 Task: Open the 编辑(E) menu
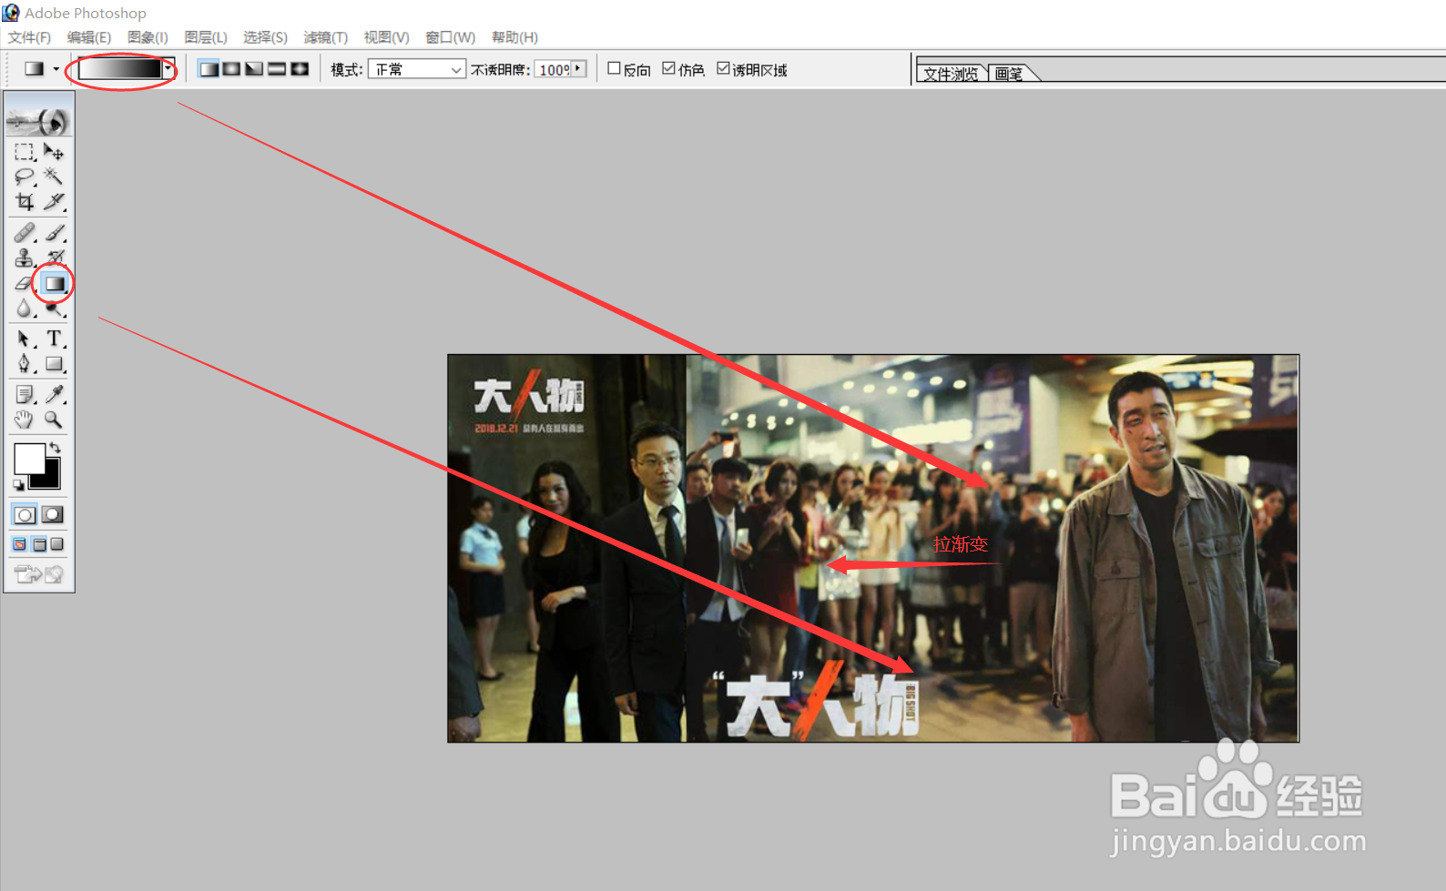(88, 37)
